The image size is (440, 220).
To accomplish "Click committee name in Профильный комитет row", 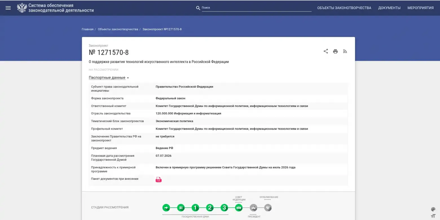I will (x=232, y=129).
